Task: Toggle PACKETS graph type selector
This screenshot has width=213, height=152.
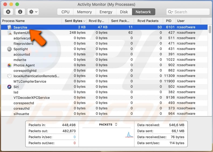Action: tap(108, 125)
